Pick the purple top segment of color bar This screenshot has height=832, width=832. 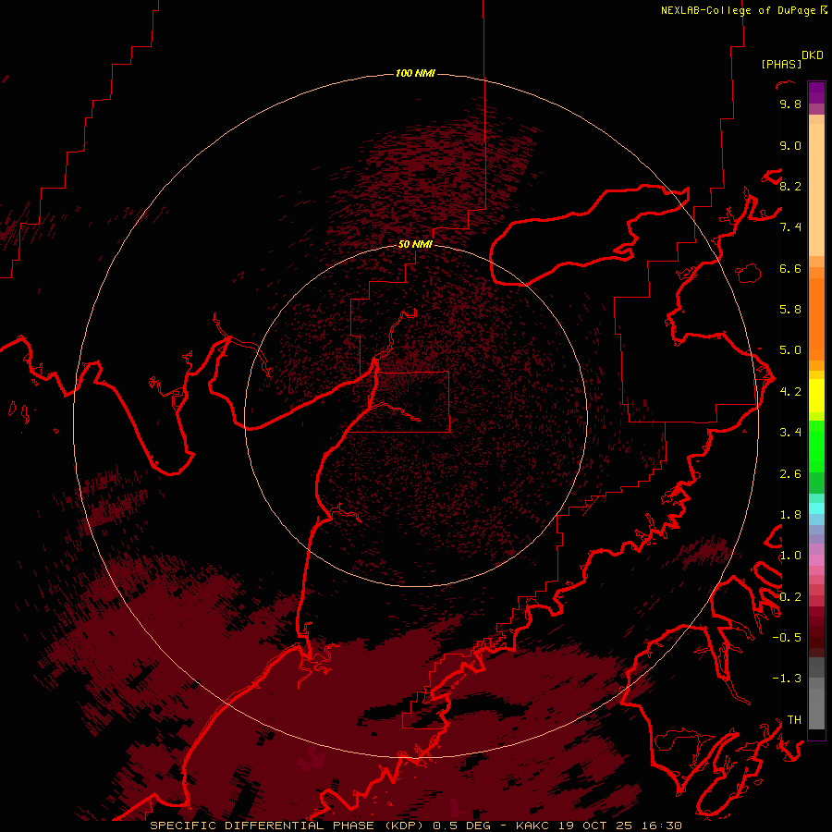[x=816, y=92]
